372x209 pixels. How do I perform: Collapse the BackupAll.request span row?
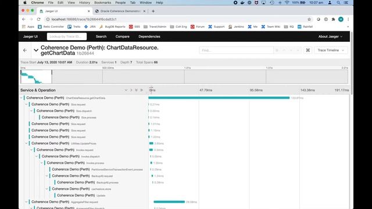(x=46, y=176)
